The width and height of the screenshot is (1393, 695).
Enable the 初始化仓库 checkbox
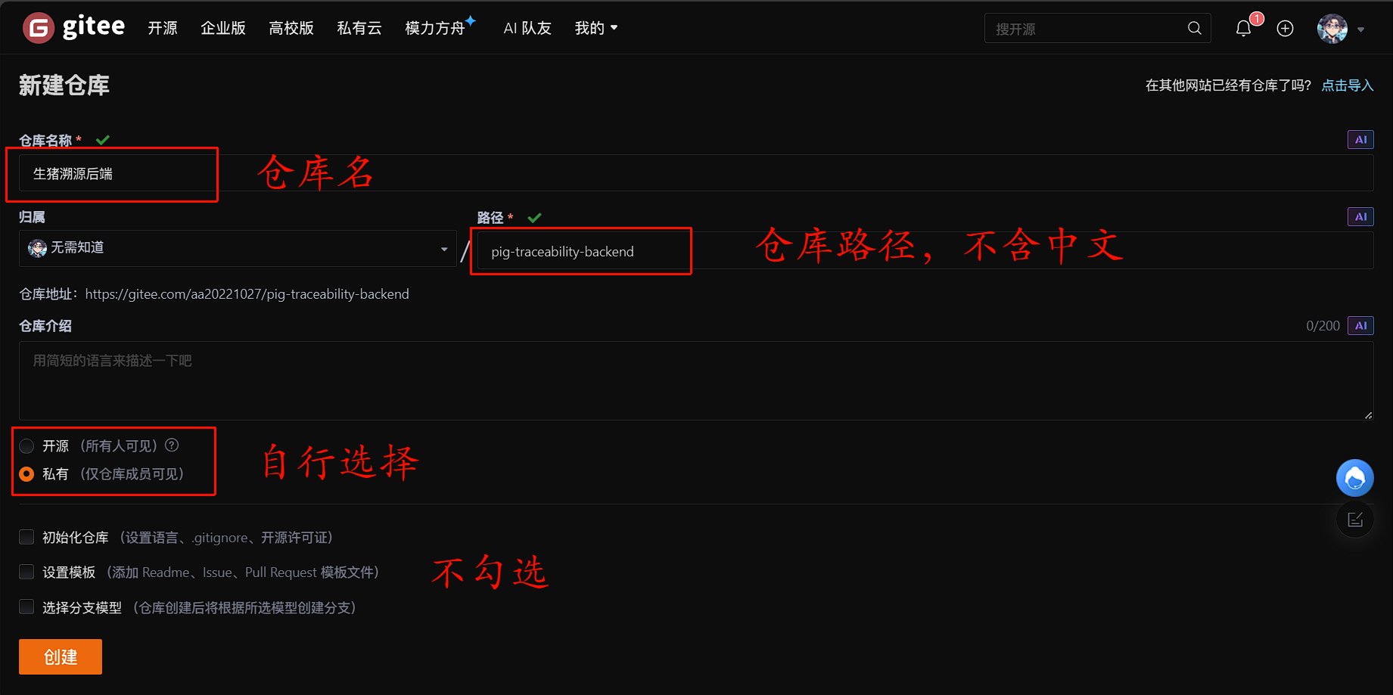pos(26,537)
